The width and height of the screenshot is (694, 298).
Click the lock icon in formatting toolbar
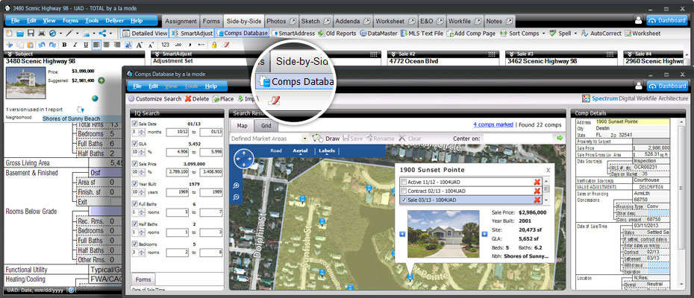(x=214, y=45)
